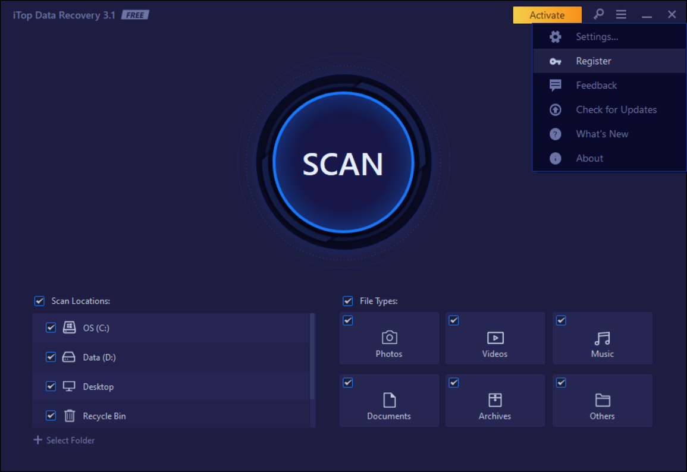
Task: Click the Photos camera icon
Action: coord(389,337)
